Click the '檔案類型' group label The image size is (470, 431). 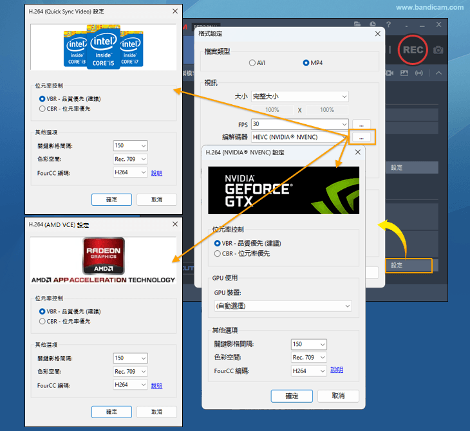[x=218, y=51]
